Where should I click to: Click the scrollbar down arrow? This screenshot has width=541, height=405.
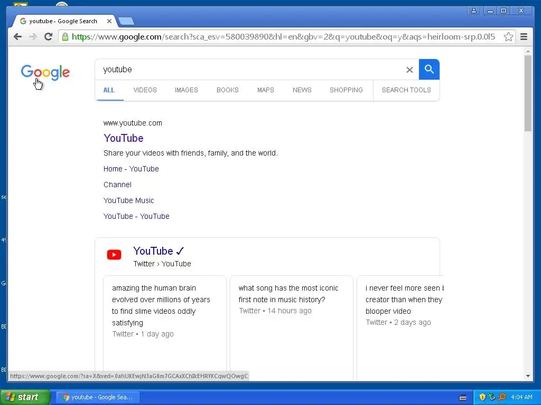(x=528, y=375)
